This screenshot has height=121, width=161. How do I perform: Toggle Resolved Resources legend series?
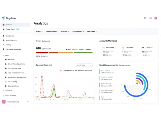(x=84, y=70)
